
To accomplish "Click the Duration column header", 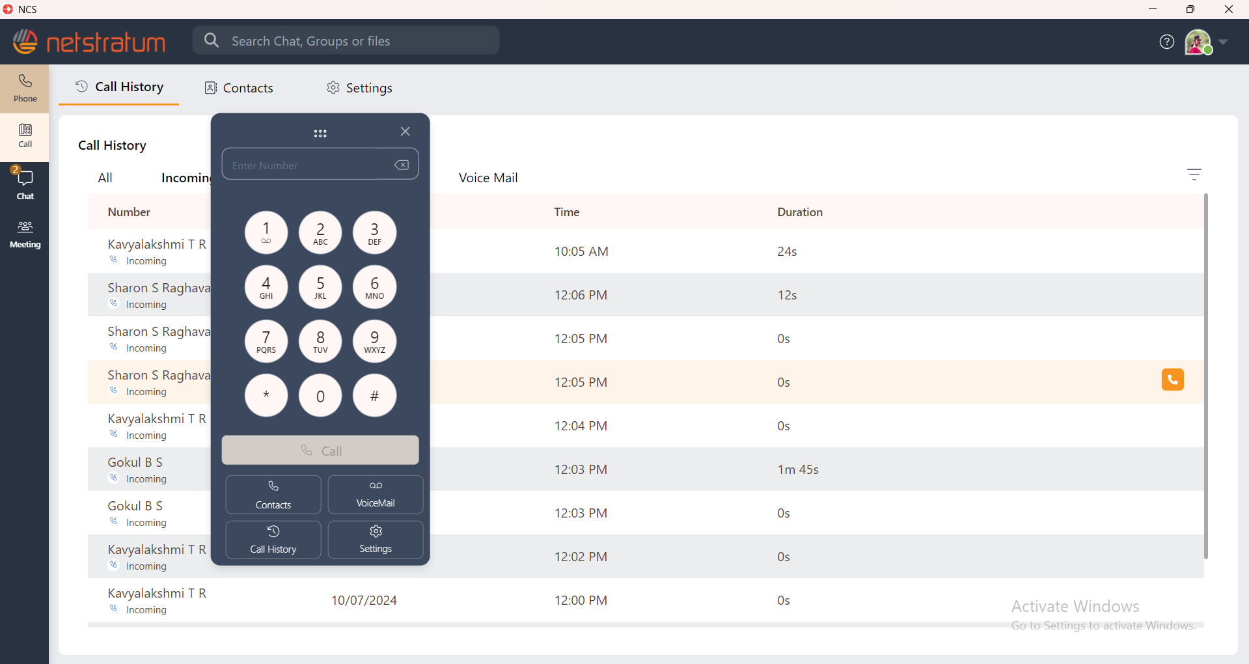I will click(x=800, y=212).
